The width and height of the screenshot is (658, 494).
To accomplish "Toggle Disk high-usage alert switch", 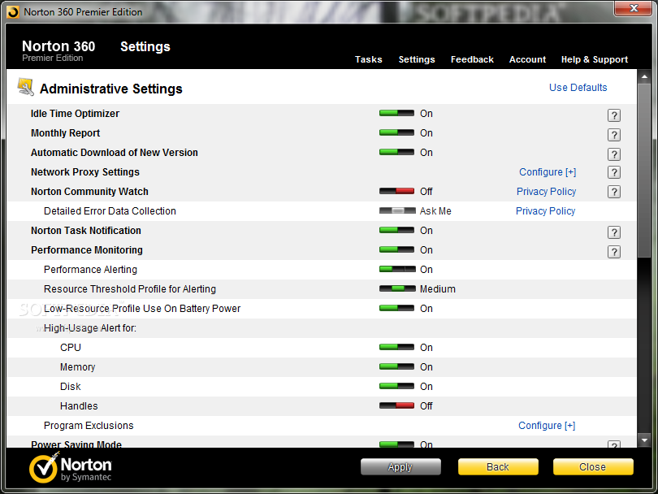I will point(396,386).
